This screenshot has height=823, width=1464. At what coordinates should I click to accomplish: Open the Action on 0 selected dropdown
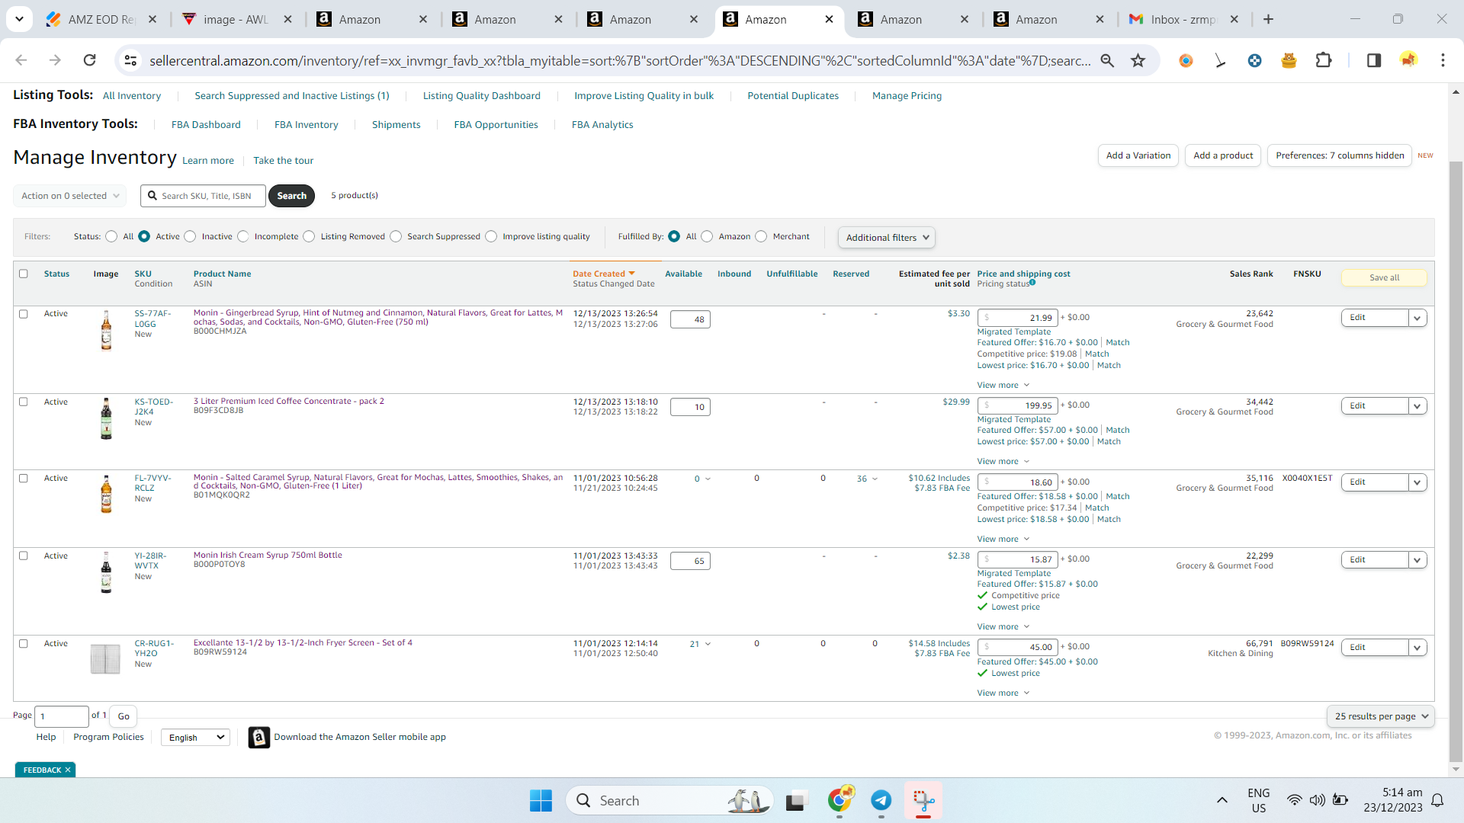tap(70, 196)
